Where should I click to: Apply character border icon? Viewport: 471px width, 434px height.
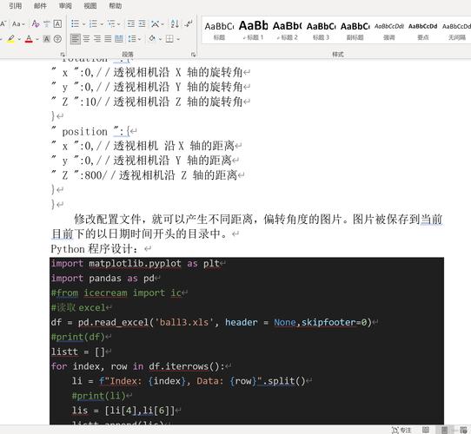tap(57, 23)
